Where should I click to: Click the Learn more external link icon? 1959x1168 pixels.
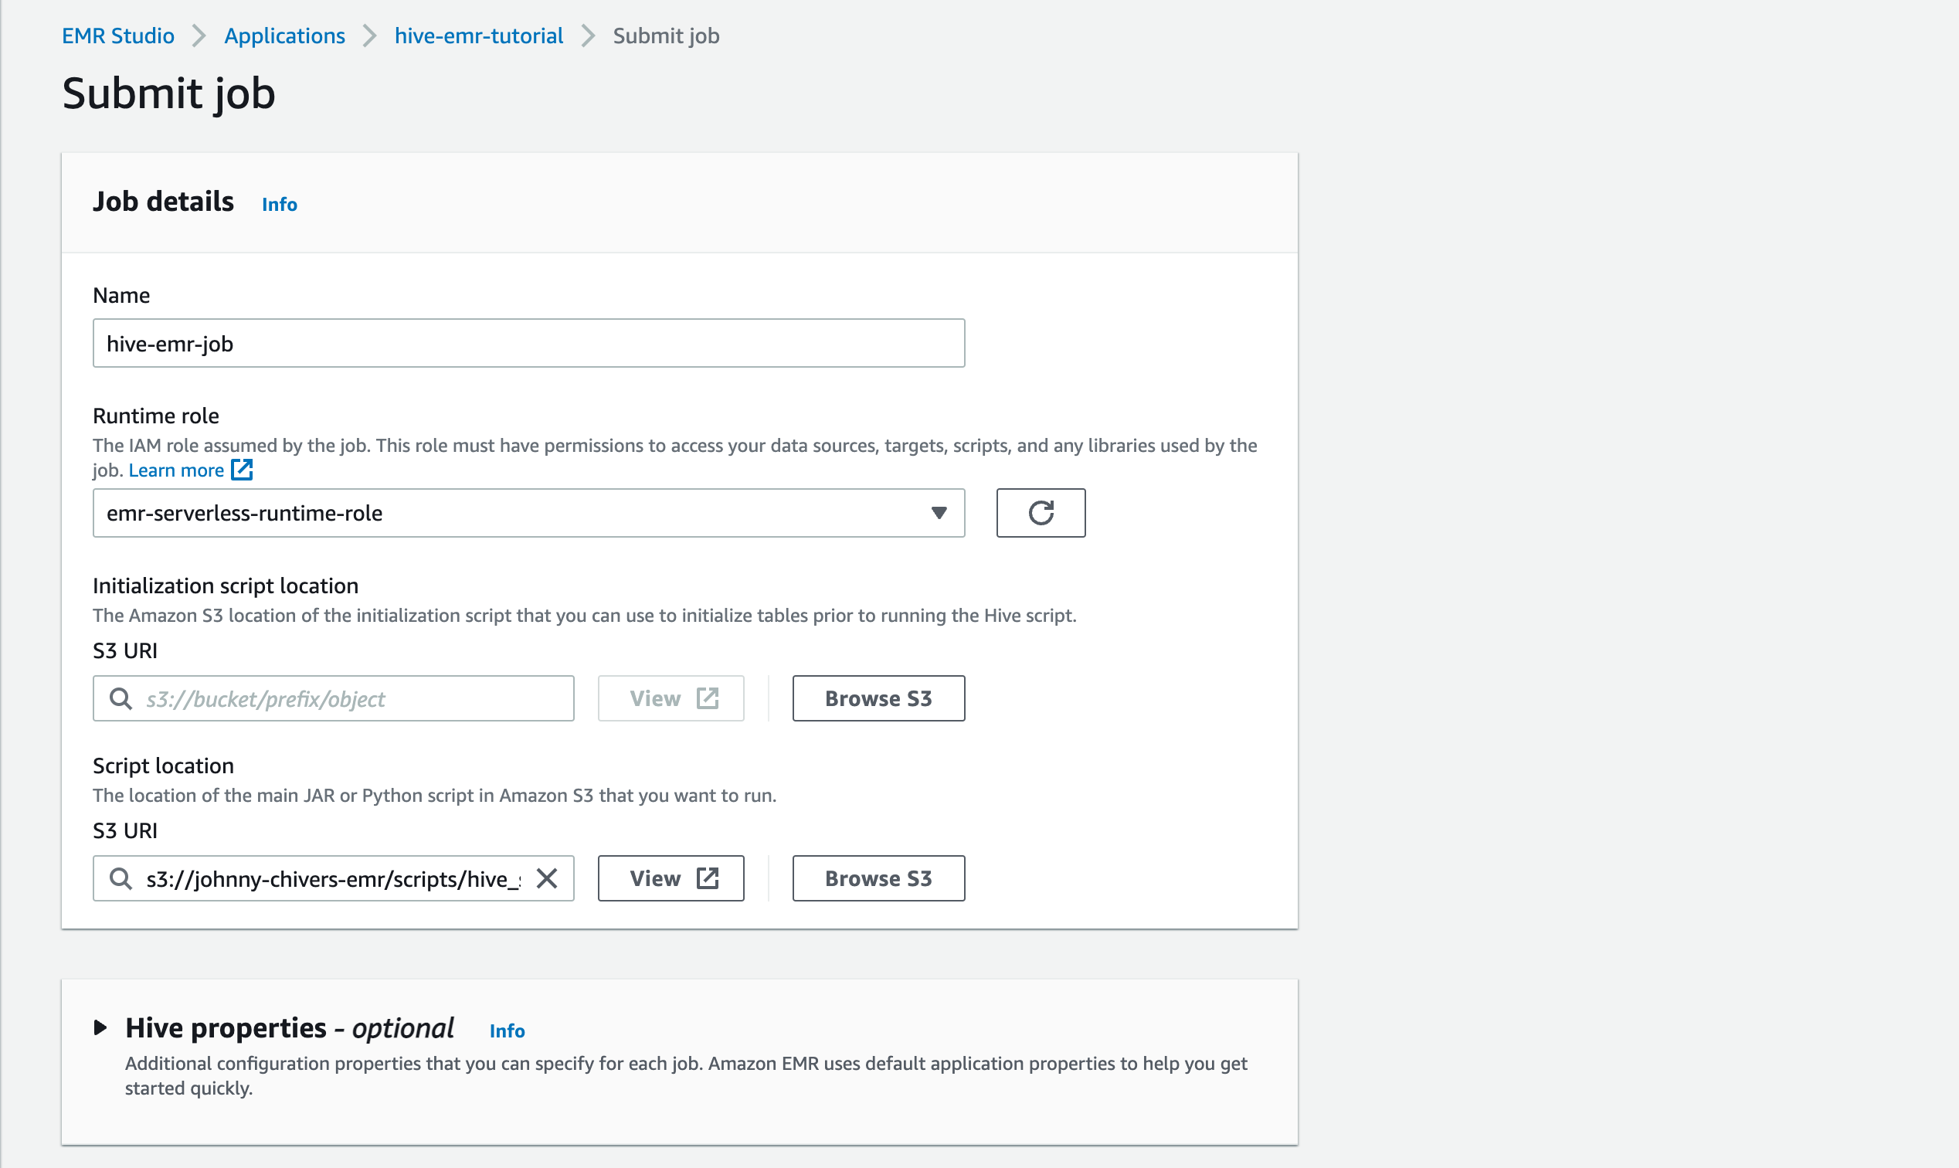[242, 470]
